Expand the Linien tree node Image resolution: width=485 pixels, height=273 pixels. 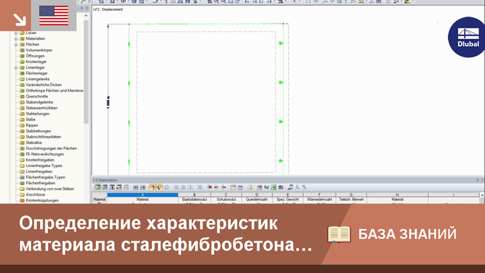(x=16, y=33)
